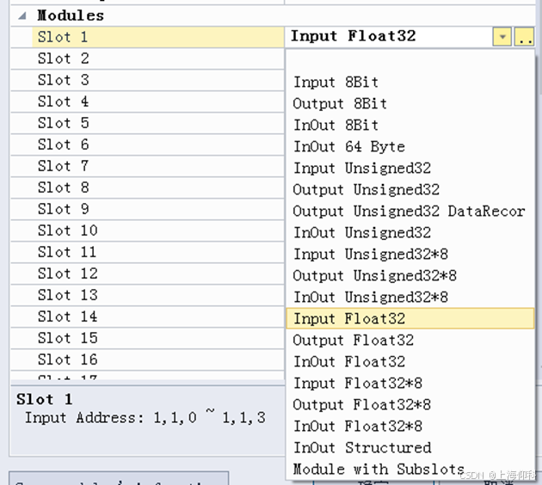Screen dimensions: 542x485
Task: Choose Output Float32 from dropdown list
Action: tap(353, 341)
